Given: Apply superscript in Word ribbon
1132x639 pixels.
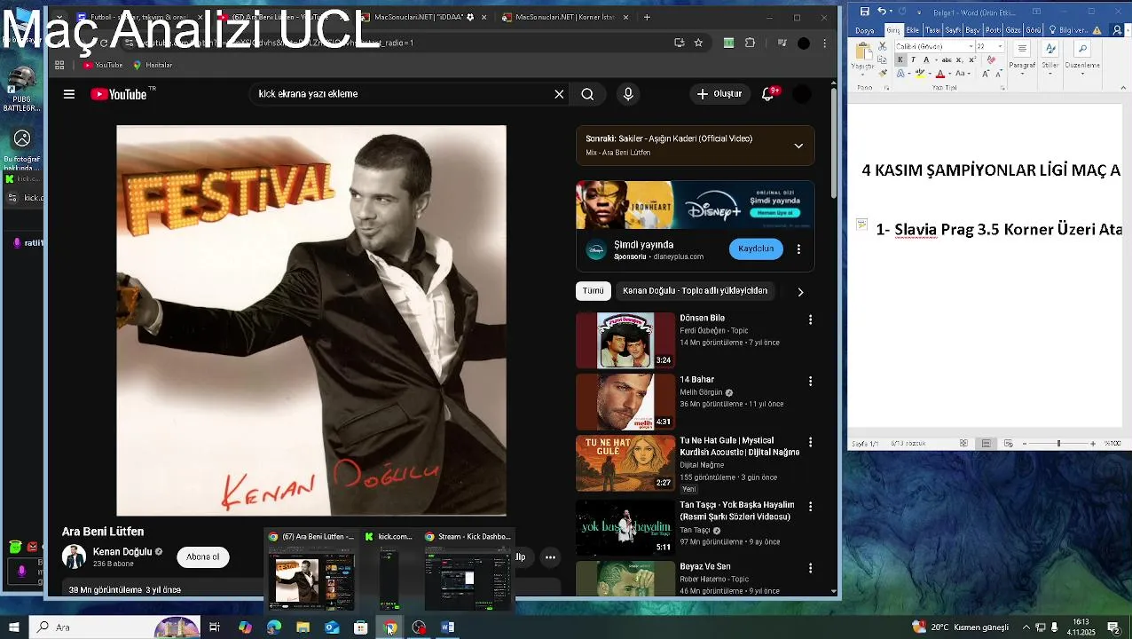Looking at the screenshot, I should (x=972, y=59).
